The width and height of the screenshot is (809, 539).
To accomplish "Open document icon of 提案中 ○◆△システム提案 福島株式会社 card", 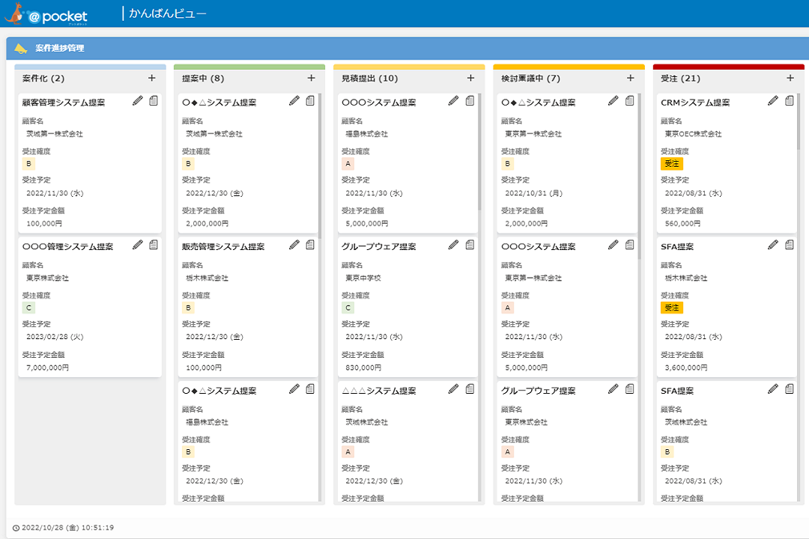I will click(310, 389).
